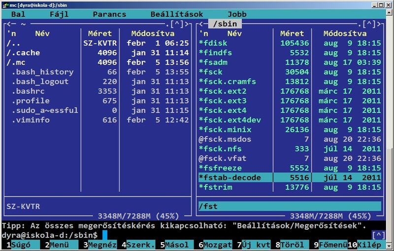Viewport: 394px width, 251px height.
Task: Select .profile file
Action: click(98, 101)
